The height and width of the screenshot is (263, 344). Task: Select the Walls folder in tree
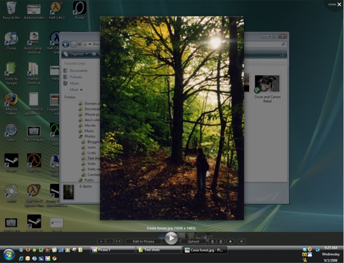tap(89, 164)
